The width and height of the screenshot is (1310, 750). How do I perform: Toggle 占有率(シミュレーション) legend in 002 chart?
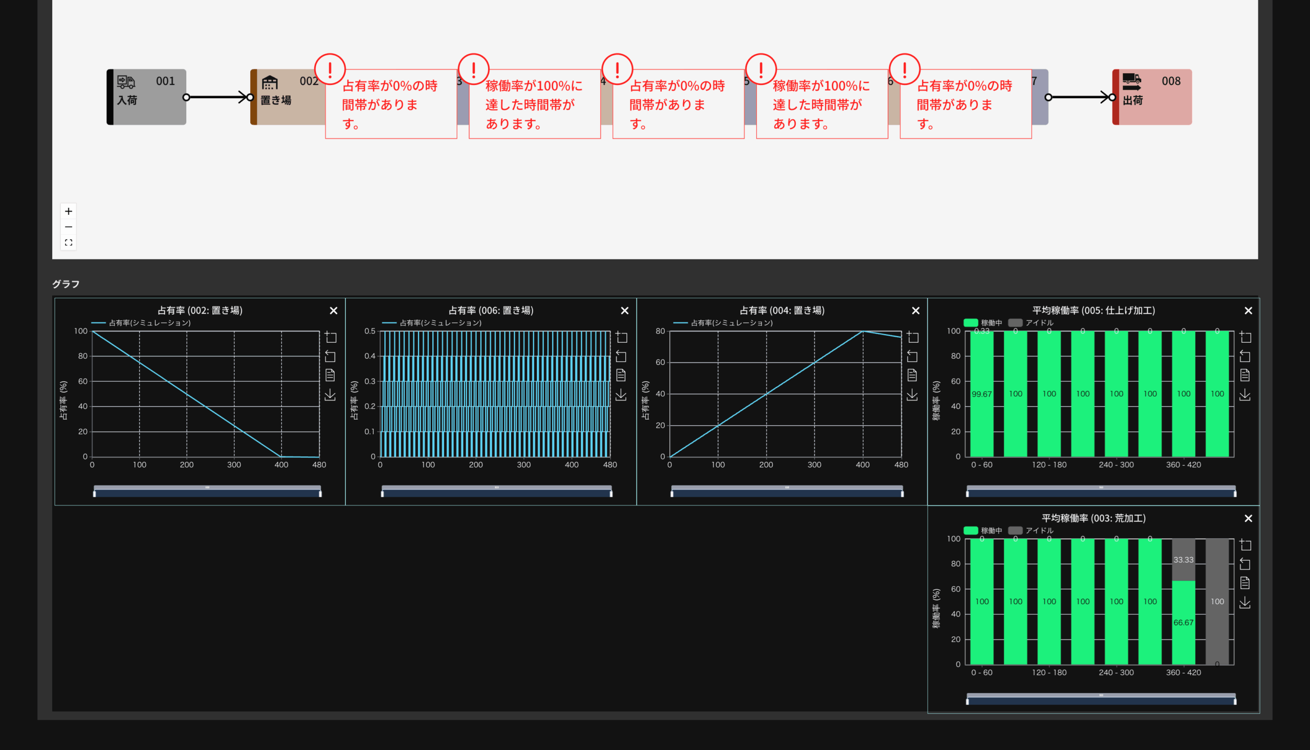[x=141, y=323]
